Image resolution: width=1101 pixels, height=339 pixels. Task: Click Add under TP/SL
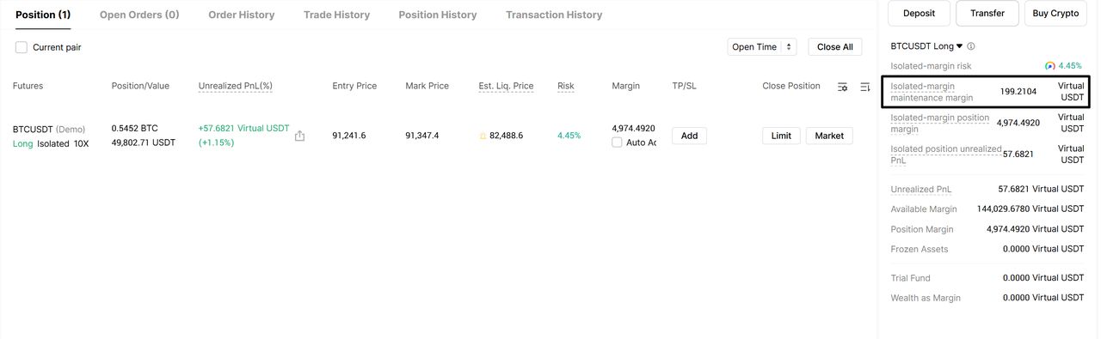point(689,136)
